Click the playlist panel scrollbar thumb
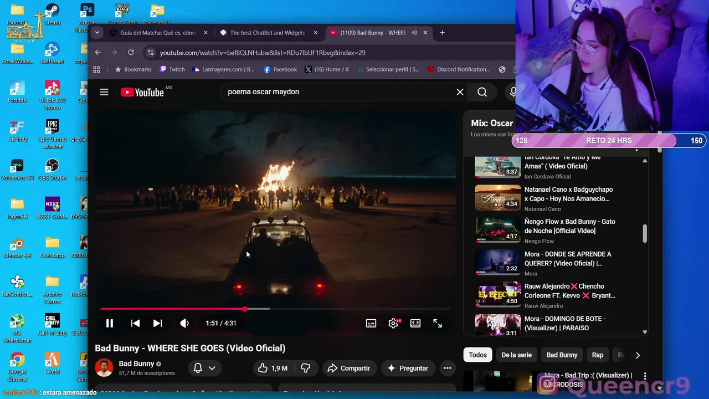The image size is (709, 399). [645, 233]
